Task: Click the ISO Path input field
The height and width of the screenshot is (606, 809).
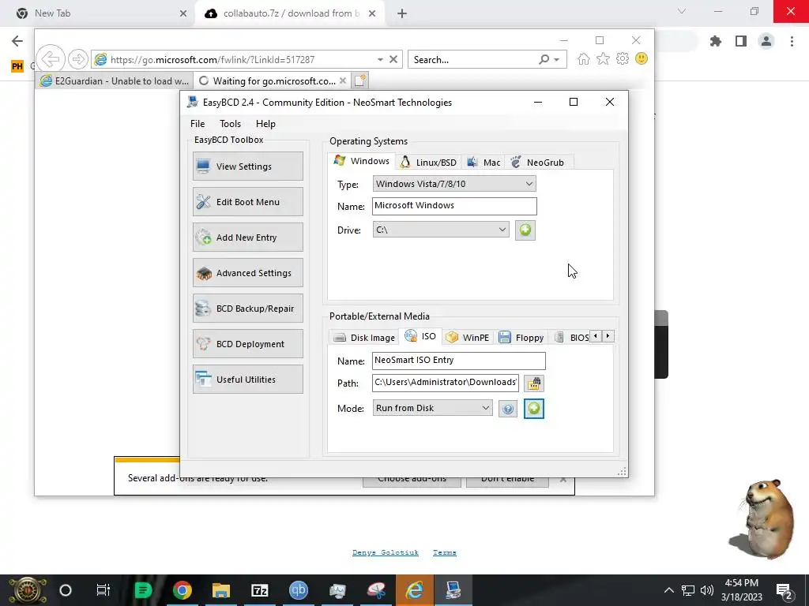Action: click(445, 383)
